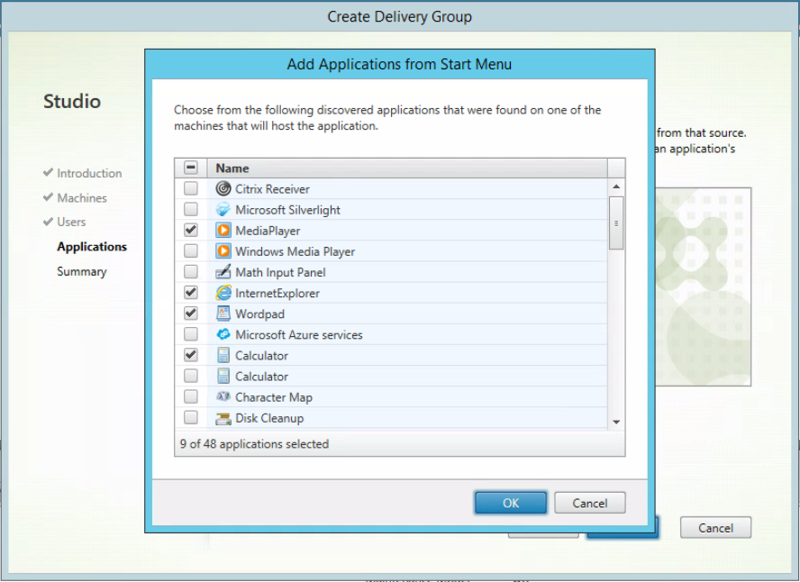The width and height of the screenshot is (800, 582).
Task: Deselect the InternetExplorer checkbox
Action: pos(191,294)
